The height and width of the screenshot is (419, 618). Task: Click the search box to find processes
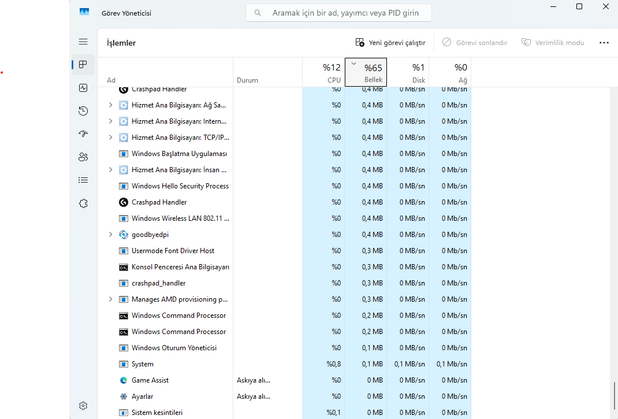click(340, 13)
